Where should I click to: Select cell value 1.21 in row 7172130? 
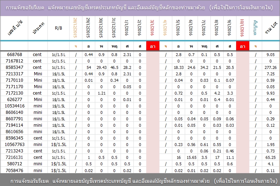pyautogui.click(x=101, y=93)
